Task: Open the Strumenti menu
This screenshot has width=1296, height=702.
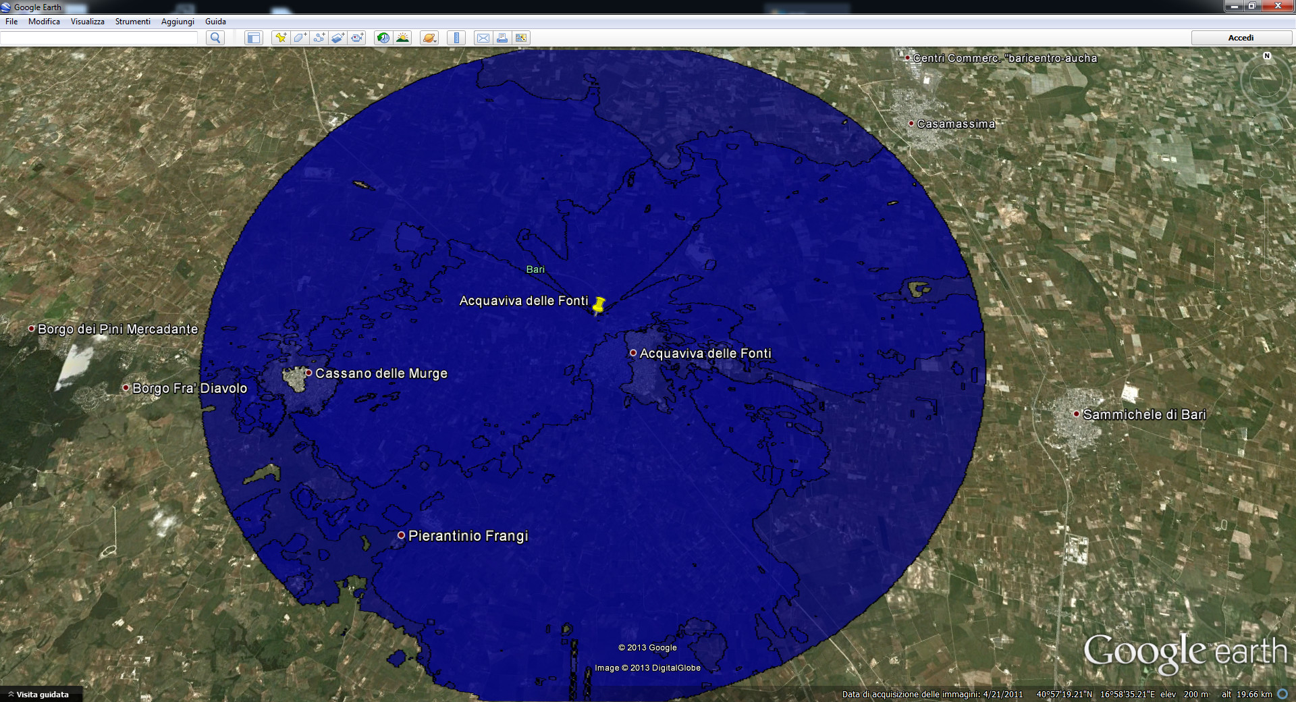Action: tap(132, 22)
